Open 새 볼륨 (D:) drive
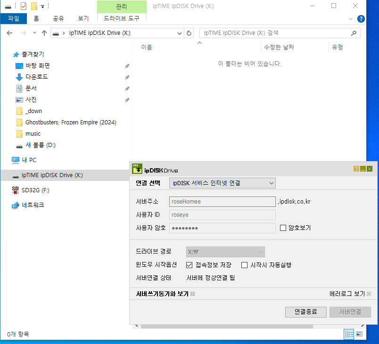This screenshot has width=379, height=344. [x=41, y=145]
